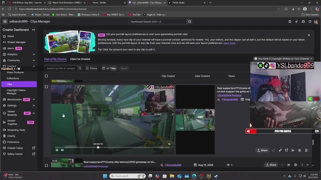This screenshot has height=180, width=321.
Task: Expand the Community sidebar section
Action: click(x=34, y=60)
